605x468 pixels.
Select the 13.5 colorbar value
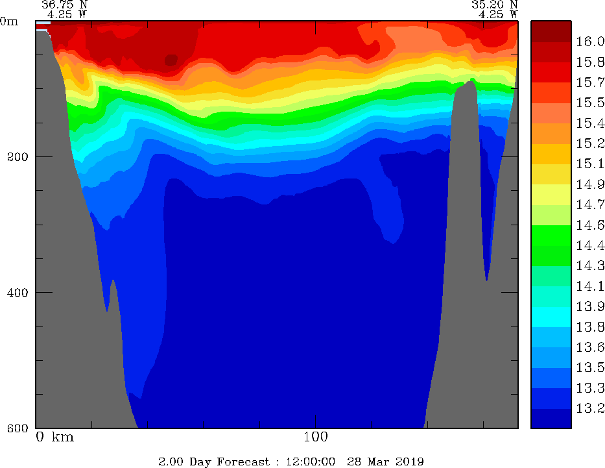tap(590, 367)
